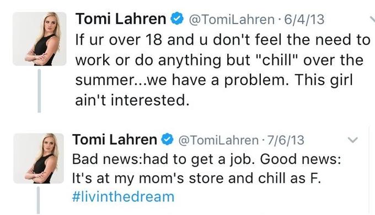Click the thread connector line below the second avatar
Viewport: 375px width, 215px height.
pyautogui.click(x=38, y=200)
